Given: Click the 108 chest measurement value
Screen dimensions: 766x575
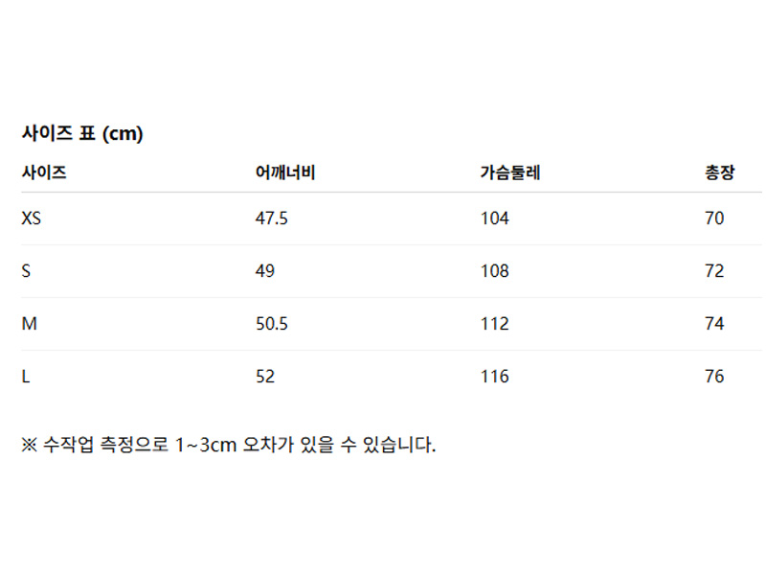Looking at the screenshot, I should coord(494,271).
